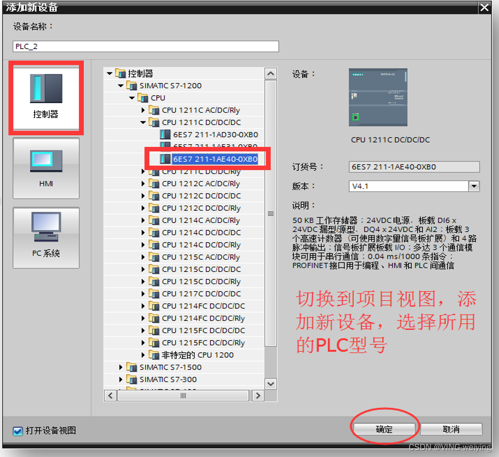Expand CPU 1212C AC/DC/Rly node
499x457 pixels.
tap(143, 184)
